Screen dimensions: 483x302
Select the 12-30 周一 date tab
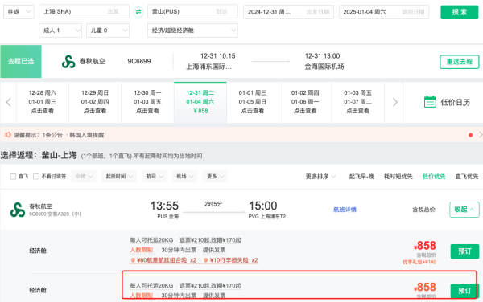(147, 102)
